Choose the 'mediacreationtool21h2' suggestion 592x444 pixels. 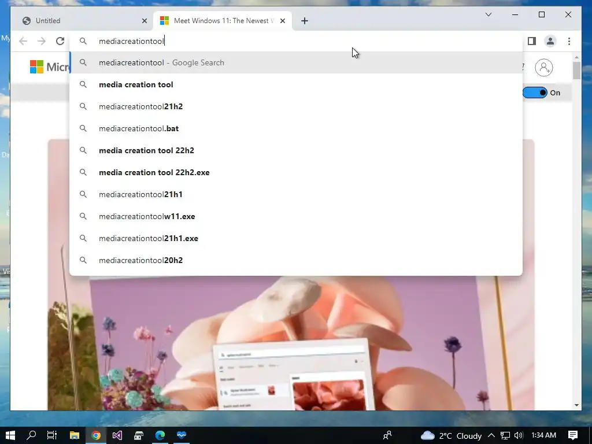[296, 106]
